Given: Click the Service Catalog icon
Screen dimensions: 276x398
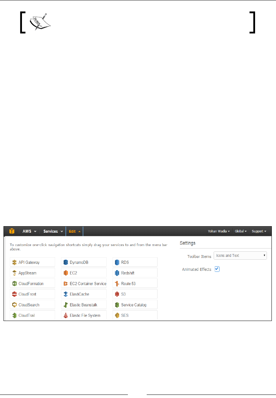Looking at the screenshot, I should click(x=117, y=305).
